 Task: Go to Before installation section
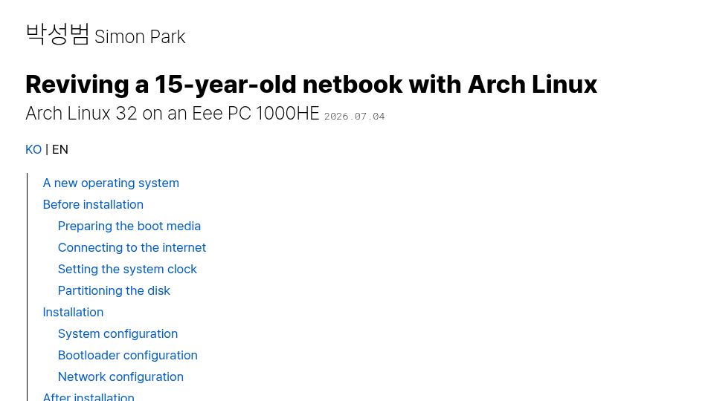[x=93, y=205]
